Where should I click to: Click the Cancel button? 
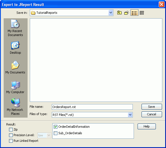(152, 114)
